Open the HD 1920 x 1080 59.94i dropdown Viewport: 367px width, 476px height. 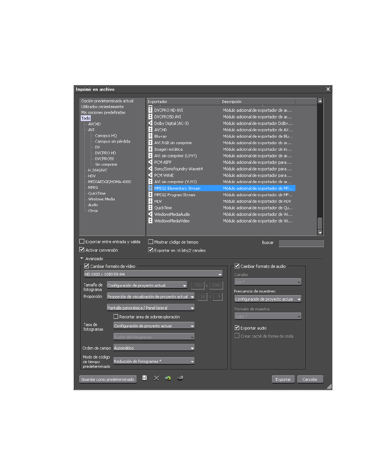click(153, 274)
